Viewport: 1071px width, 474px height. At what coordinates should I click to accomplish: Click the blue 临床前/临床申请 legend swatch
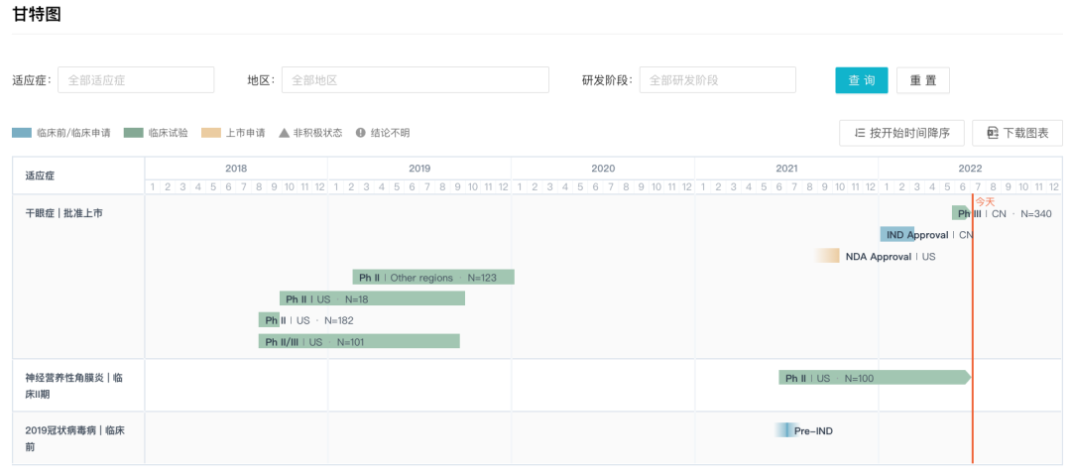coord(22,133)
